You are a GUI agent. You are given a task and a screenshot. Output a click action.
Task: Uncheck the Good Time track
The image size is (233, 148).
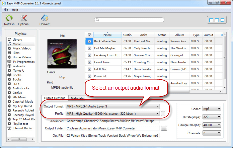(x=89, y=62)
